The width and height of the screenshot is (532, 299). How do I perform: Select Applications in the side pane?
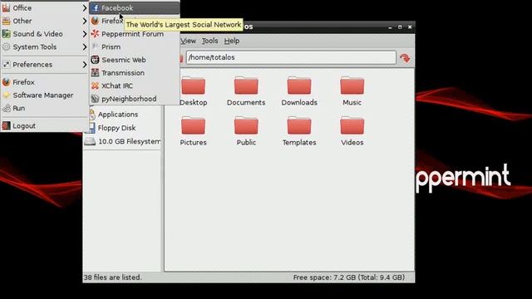pyautogui.click(x=118, y=115)
